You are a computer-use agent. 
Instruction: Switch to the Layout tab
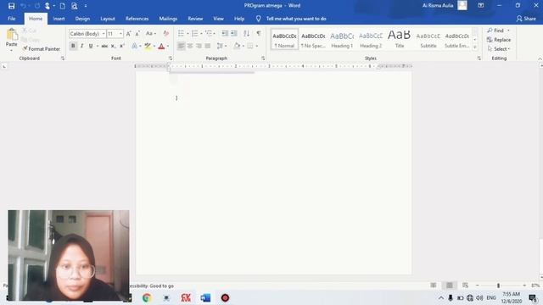click(x=108, y=19)
